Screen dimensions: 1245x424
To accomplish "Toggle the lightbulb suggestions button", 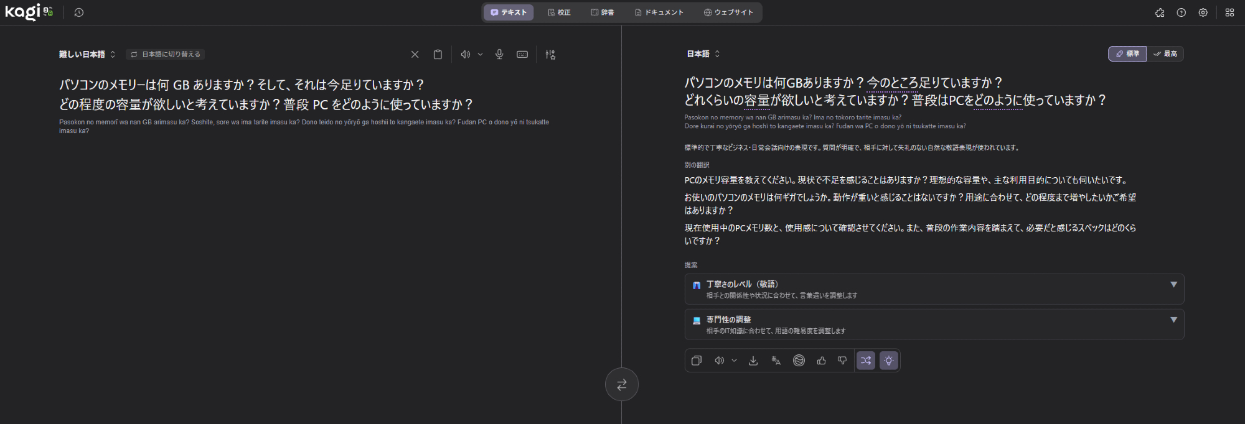I will click(888, 361).
